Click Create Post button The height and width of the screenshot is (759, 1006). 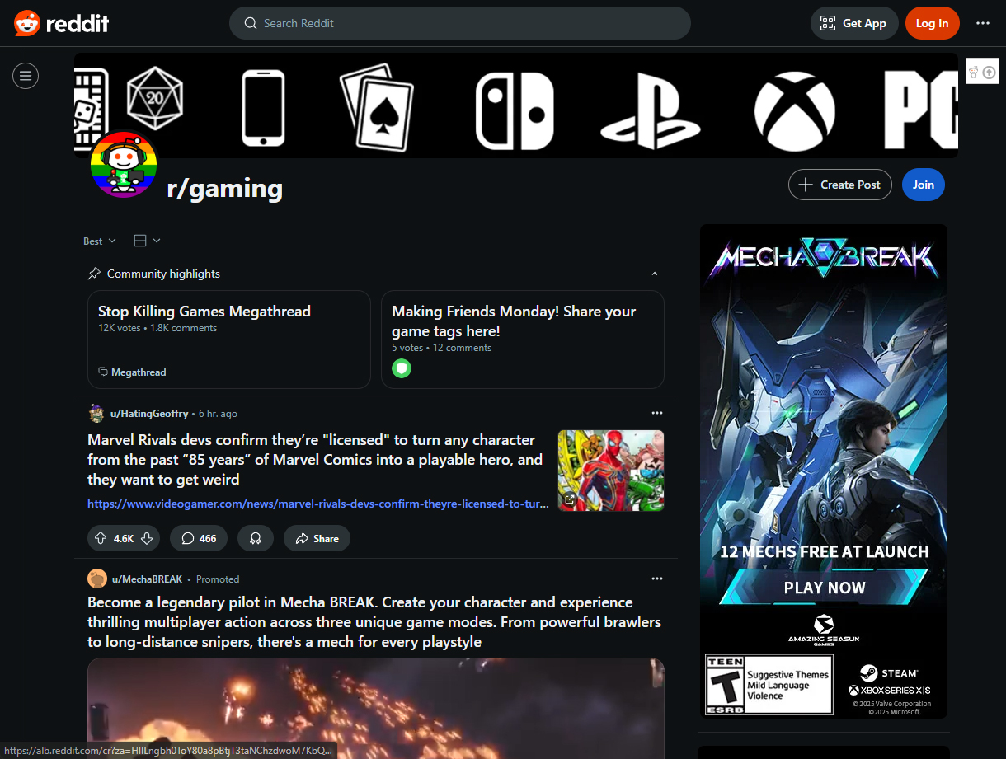point(840,185)
